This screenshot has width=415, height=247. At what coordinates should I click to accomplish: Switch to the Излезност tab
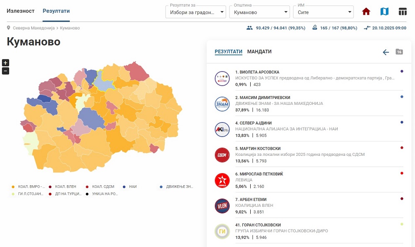[20, 11]
